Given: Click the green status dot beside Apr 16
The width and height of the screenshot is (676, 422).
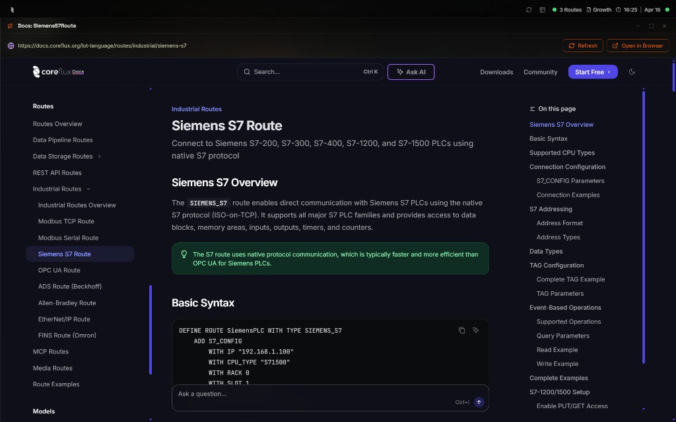Looking at the screenshot, I should 667,9.
